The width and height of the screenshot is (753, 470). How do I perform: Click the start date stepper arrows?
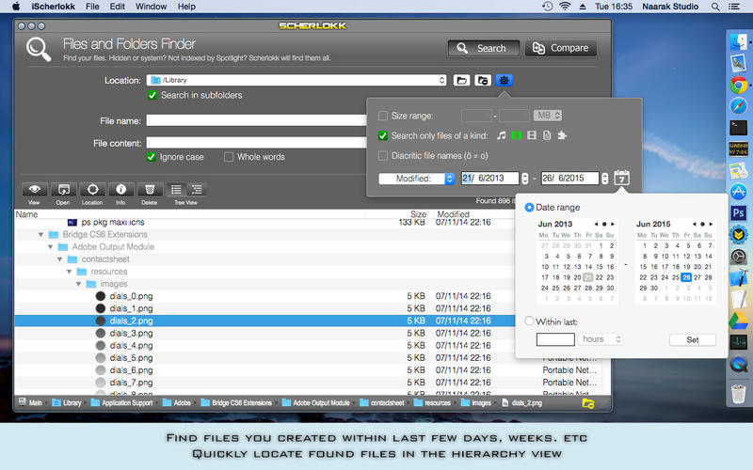point(525,179)
